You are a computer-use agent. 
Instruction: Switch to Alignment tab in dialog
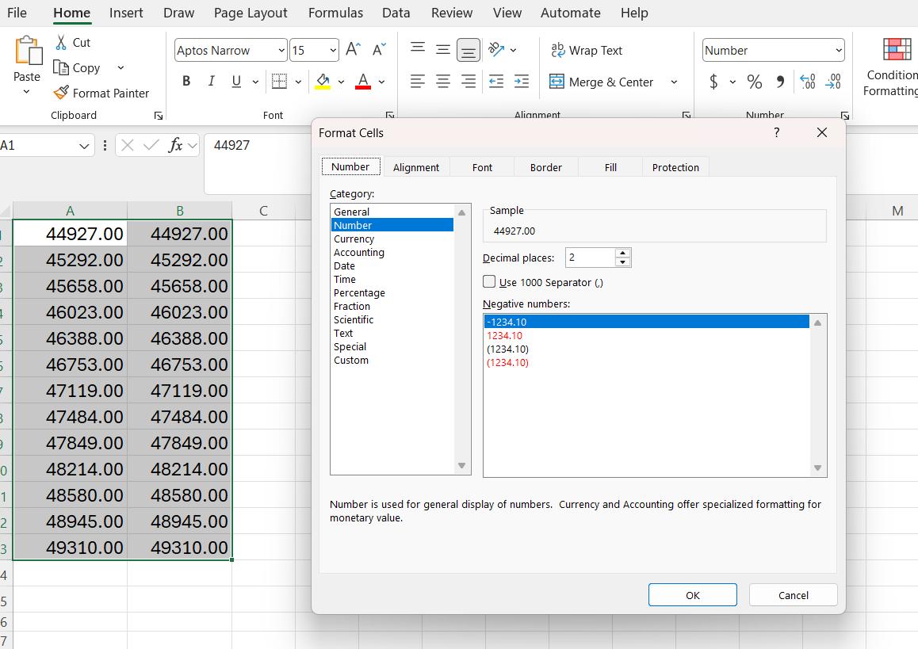pyautogui.click(x=415, y=167)
